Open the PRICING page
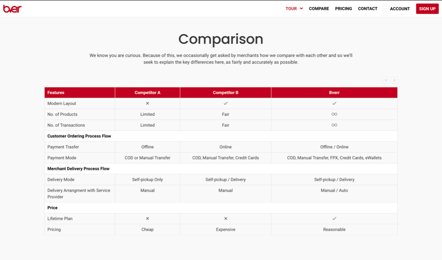Image resolution: width=442 pixels, height=260 pixels. (x=343, y=9)
